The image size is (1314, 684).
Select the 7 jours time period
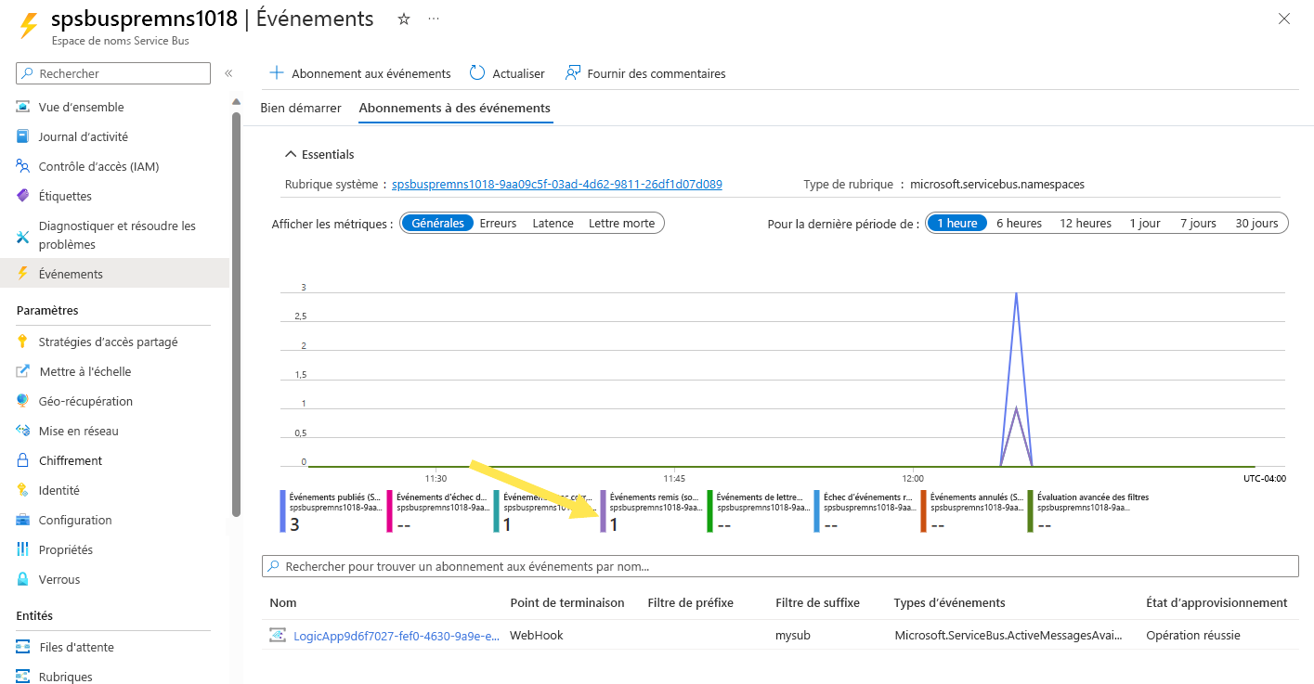pyautogui.click(x=1199, y=223)
